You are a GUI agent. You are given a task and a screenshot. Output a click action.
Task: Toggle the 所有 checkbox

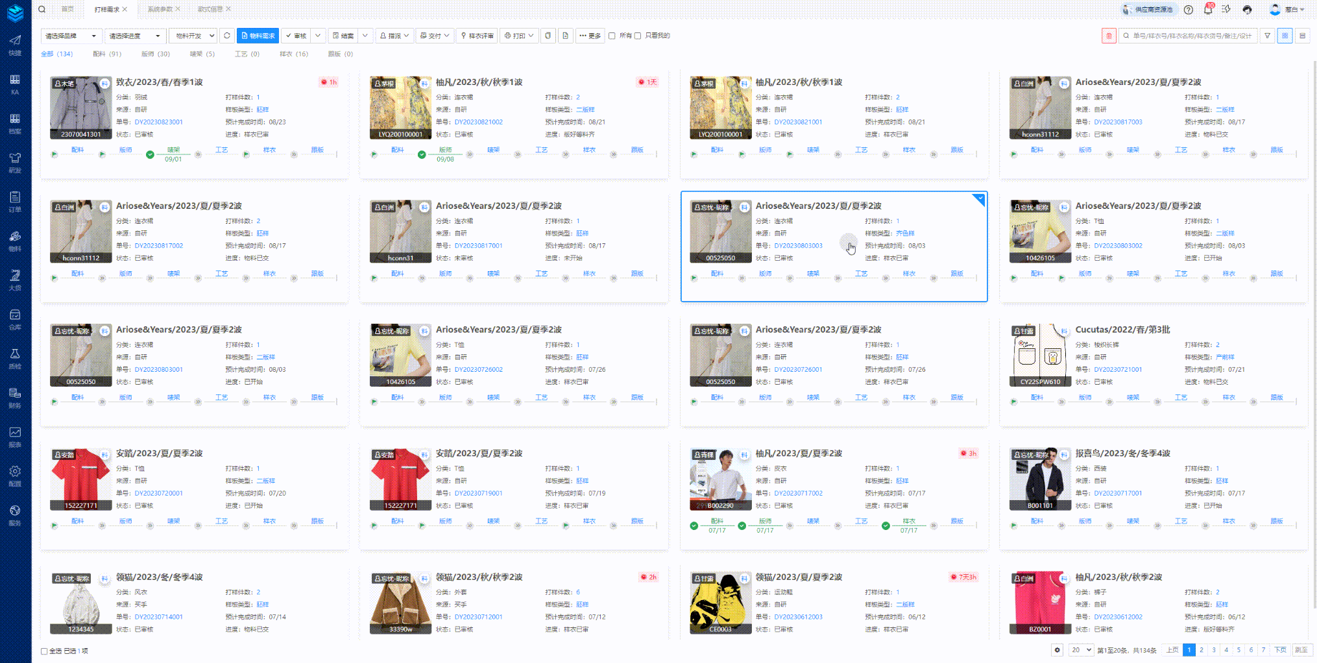612,36
